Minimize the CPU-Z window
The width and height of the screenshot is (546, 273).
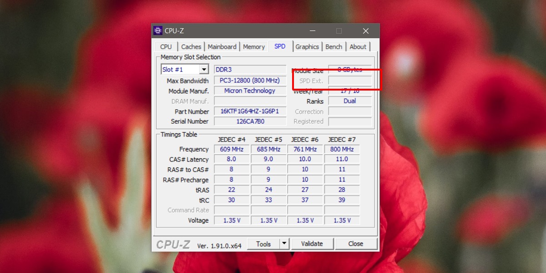312,31
